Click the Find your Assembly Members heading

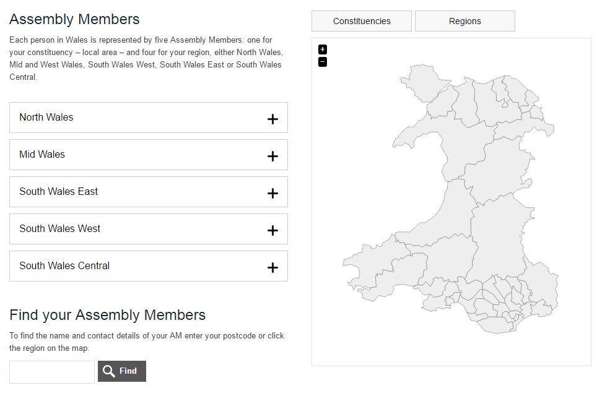click(107, 315)
